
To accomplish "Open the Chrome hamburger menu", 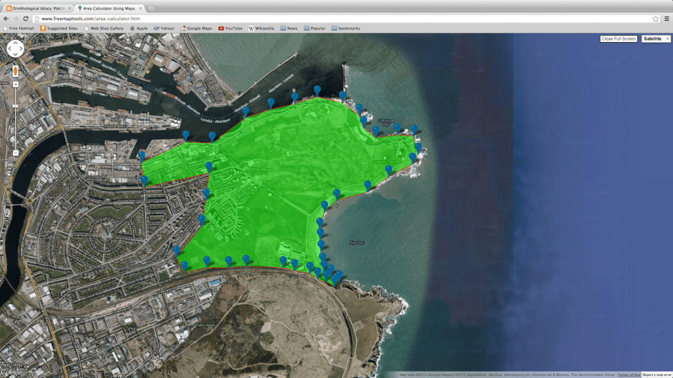I will (x=666, y=19).
